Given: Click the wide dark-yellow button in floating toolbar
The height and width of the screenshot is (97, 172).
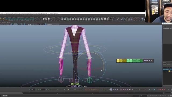Looking at the screenshot, I should [x=124, y=61].
